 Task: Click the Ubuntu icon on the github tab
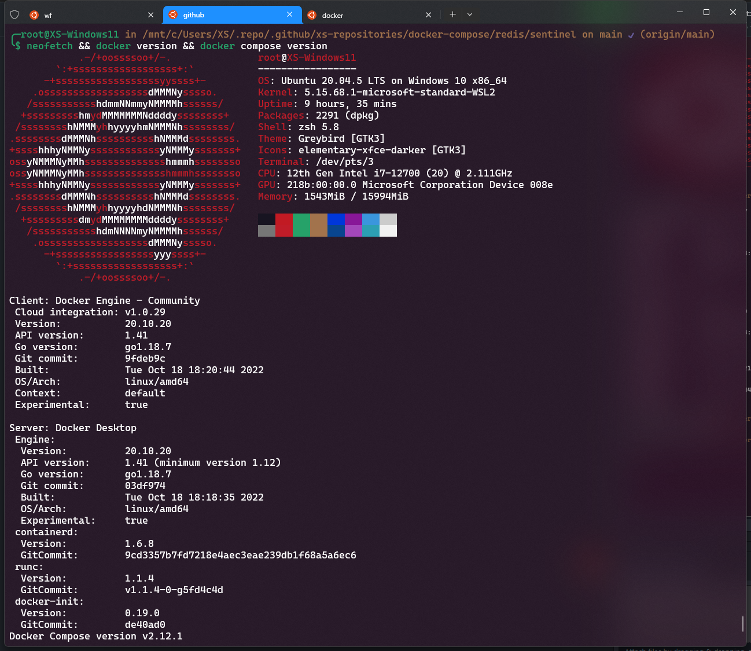click(x=173, y=15)
